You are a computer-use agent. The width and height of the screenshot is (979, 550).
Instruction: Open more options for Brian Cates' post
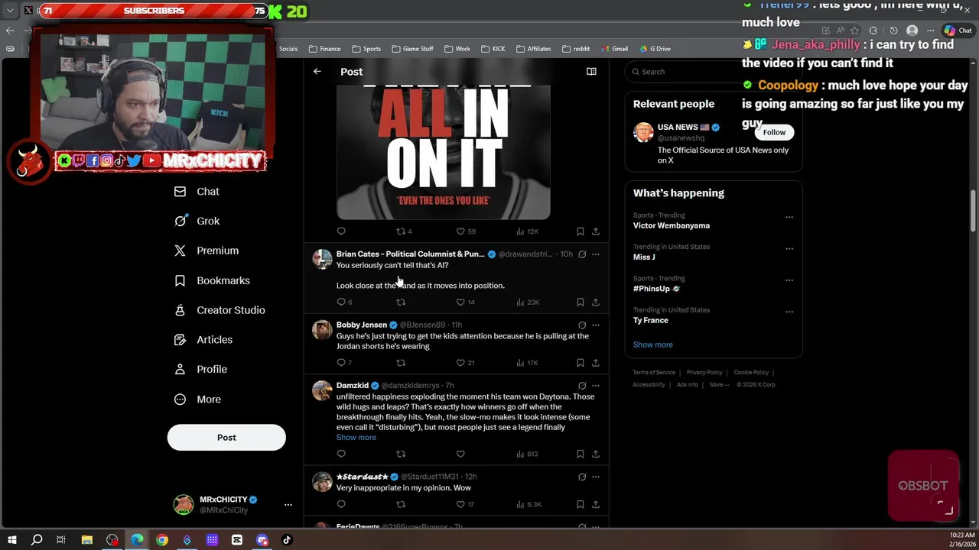(596, 254)
